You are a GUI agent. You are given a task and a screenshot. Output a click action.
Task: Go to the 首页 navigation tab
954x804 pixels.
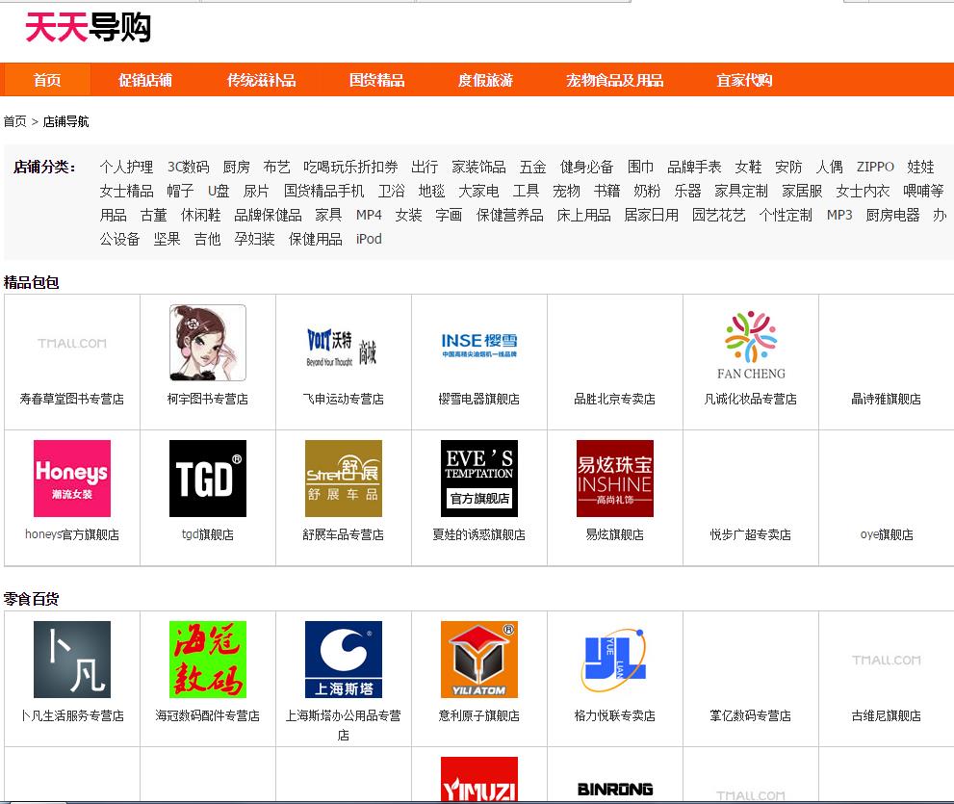[47, 80]
